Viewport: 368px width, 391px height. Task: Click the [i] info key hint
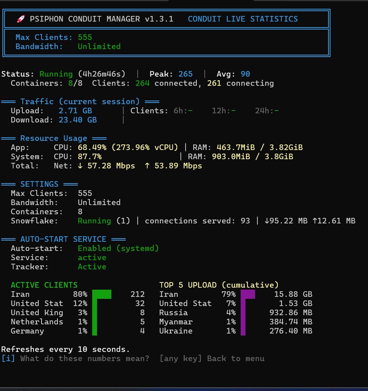[8, 359]
